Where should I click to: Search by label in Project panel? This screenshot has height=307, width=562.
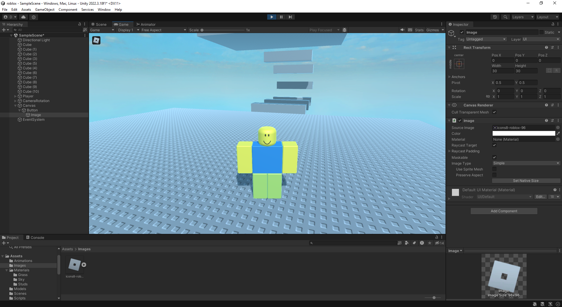click(x=414, y=243)
